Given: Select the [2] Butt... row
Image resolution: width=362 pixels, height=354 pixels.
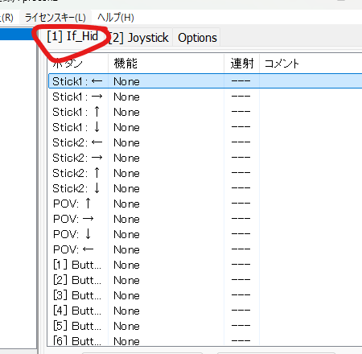Looking at the screenshot, I should point(205,280).
